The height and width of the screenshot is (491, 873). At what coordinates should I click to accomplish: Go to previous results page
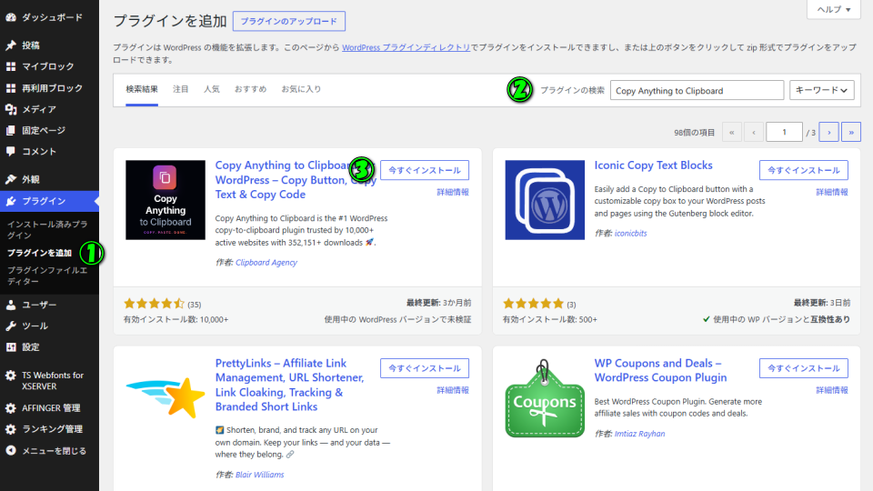pos(754,132)
